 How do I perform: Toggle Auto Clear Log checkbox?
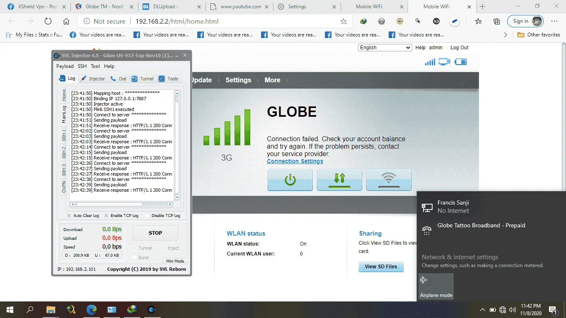pyautogui.click(x=69, y=216)
